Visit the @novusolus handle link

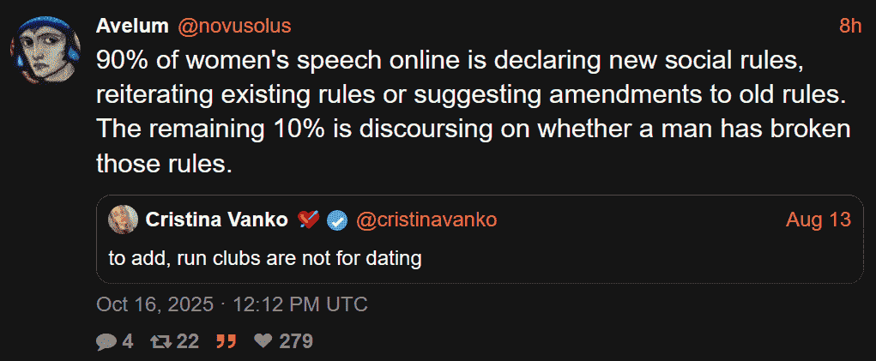pos(234,26)
